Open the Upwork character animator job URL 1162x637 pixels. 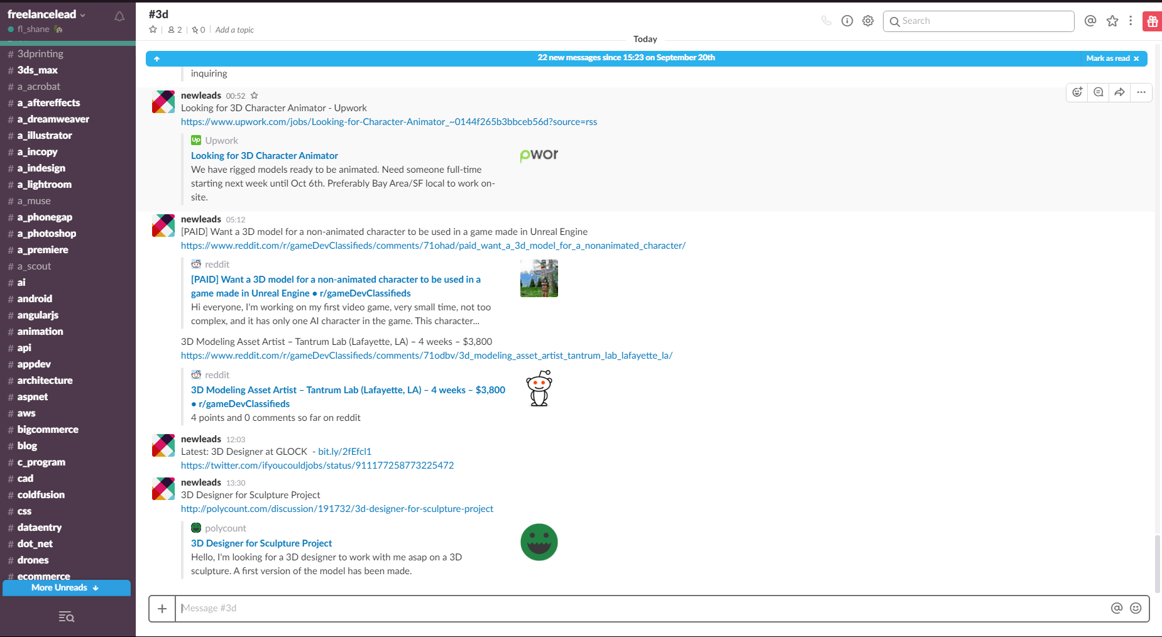(x=389, y=122)
